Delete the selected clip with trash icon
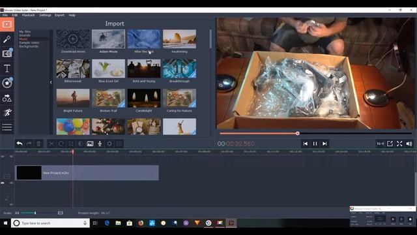The image size is (417, 235). point(38,144)
